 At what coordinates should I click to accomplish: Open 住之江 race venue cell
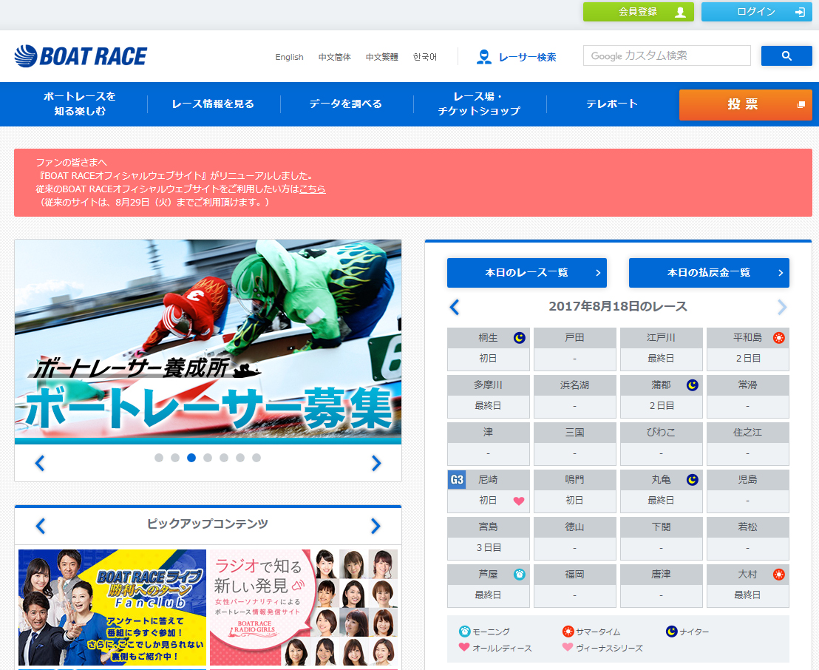747,443
